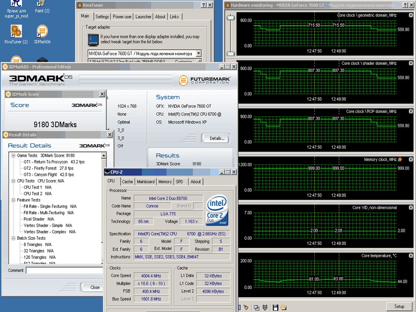Collapse the Game Tests tree node
The height and width of the screenshot is (312, 416).
click(13, 156)
